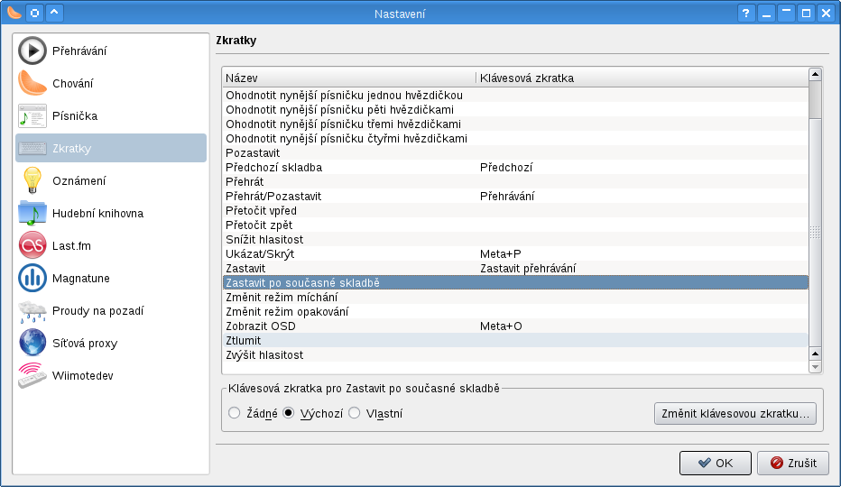
Task: Click the shortcuts list scrollbar up arrow
Action: [815, 75]
